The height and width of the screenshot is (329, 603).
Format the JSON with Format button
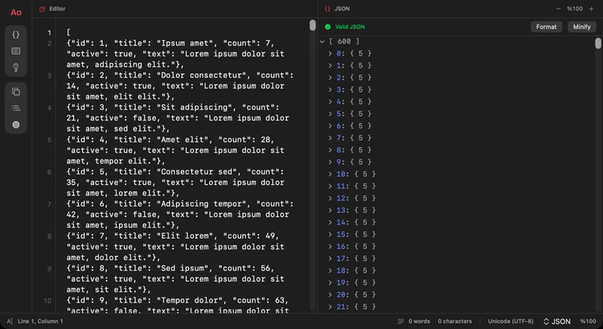click(x=546, y=27)
